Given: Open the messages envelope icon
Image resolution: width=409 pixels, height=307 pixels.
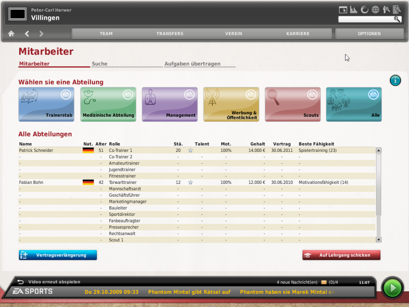Looking at the screenshot, I should coord(324,282).
